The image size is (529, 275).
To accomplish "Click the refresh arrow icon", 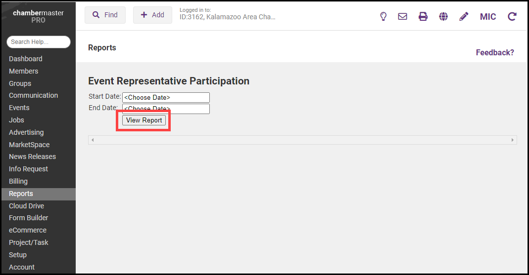I will [x=512, y=16].
